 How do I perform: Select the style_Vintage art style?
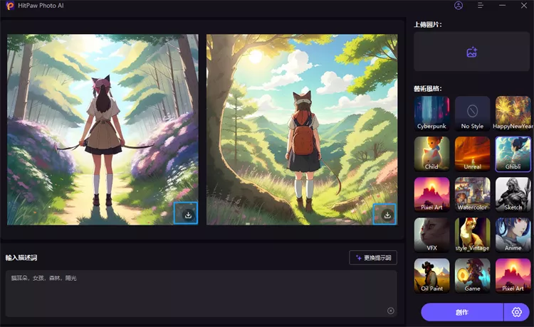click(x=472, y=235)
